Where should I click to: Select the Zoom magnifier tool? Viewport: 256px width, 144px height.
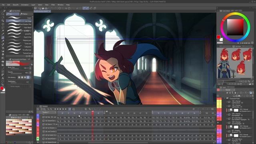3,14
